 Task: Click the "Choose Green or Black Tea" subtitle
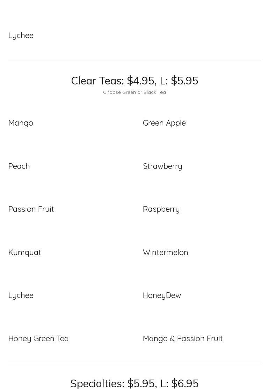click(134, 92)
